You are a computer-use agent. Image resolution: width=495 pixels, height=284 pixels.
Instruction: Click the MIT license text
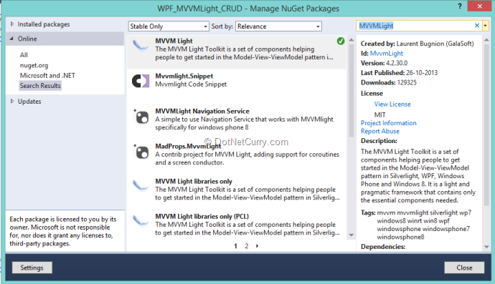(x=380, y=114)
